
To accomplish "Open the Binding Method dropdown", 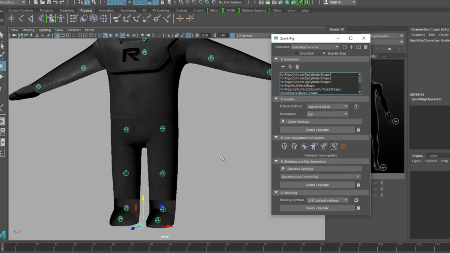I will click(x=327, y=200).
